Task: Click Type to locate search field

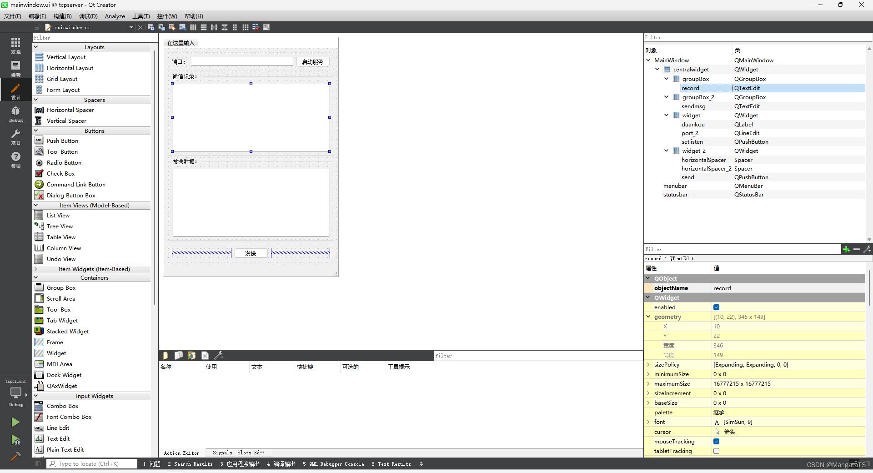Action: pyautogui.click(x=92, y=464)
